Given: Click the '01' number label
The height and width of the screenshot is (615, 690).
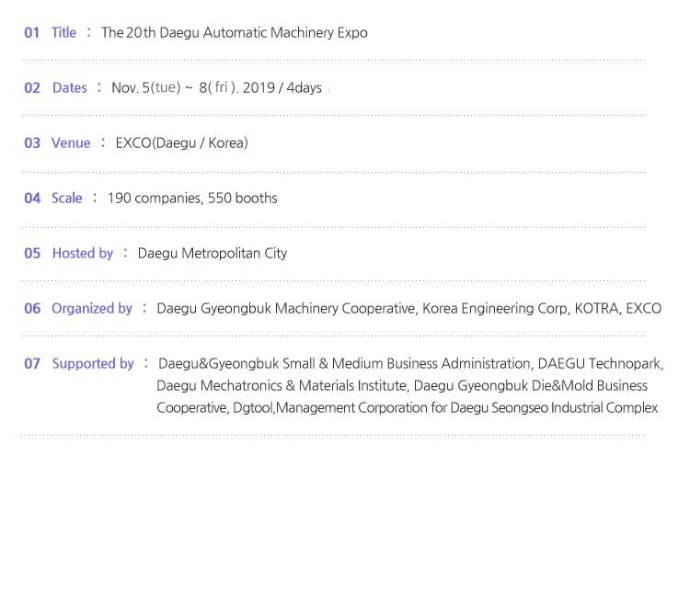Looking at the screenshot, I should click(31, 32).
